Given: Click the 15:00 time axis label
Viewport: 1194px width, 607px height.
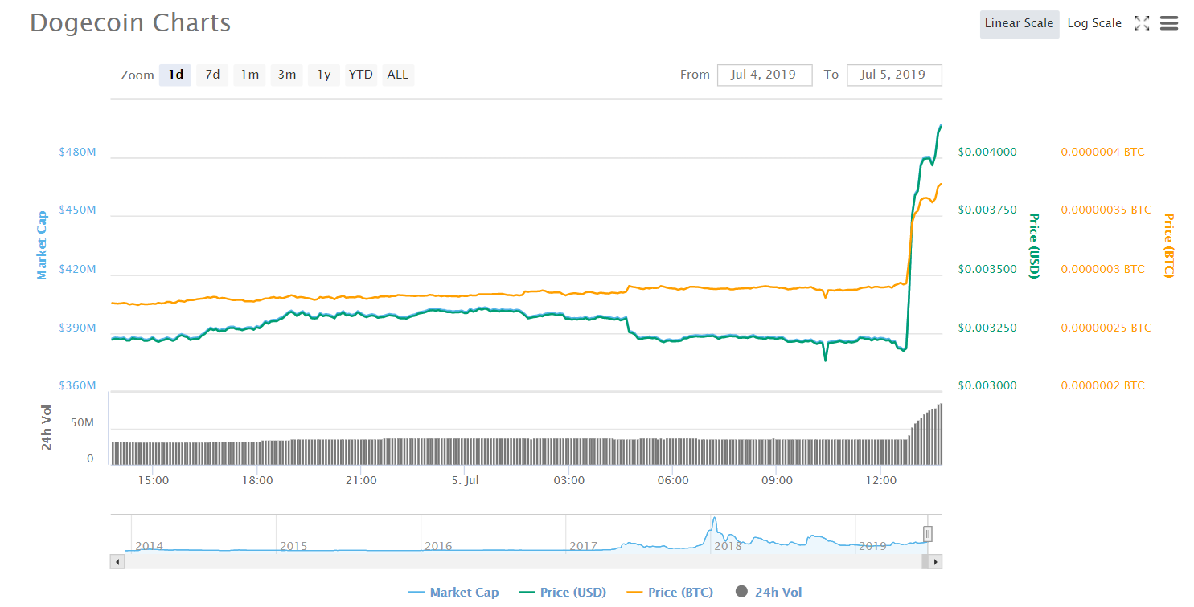Looking at the screenshot, I should coord(153,480).
